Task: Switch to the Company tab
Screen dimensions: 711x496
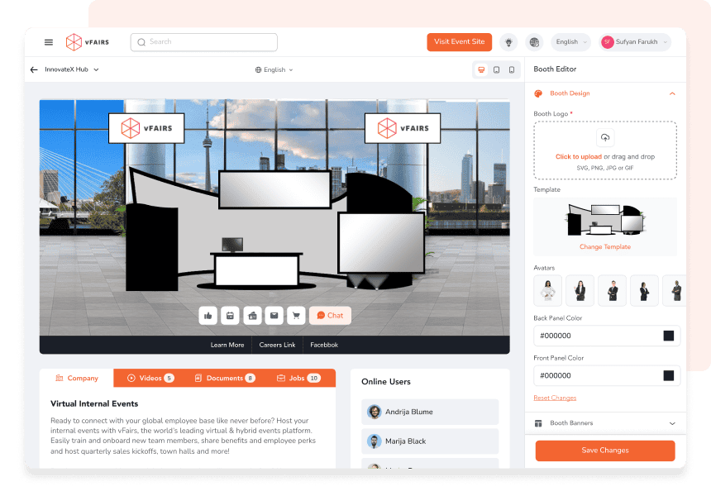Action: pos(77,378)
